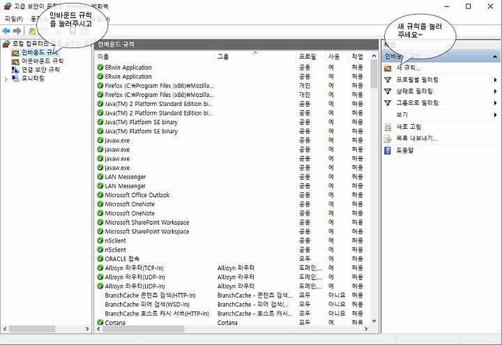Select BranchCache 호스트 캐시 서버(HTTP-In) rule
Viewport: 502px width, 345px height.
coord(233,314)
